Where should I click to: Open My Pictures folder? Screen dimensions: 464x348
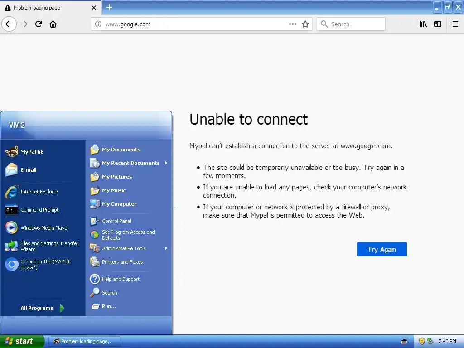point(129,177)
